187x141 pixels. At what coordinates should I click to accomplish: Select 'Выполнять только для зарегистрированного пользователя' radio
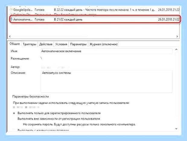click(x=14, y=113)
